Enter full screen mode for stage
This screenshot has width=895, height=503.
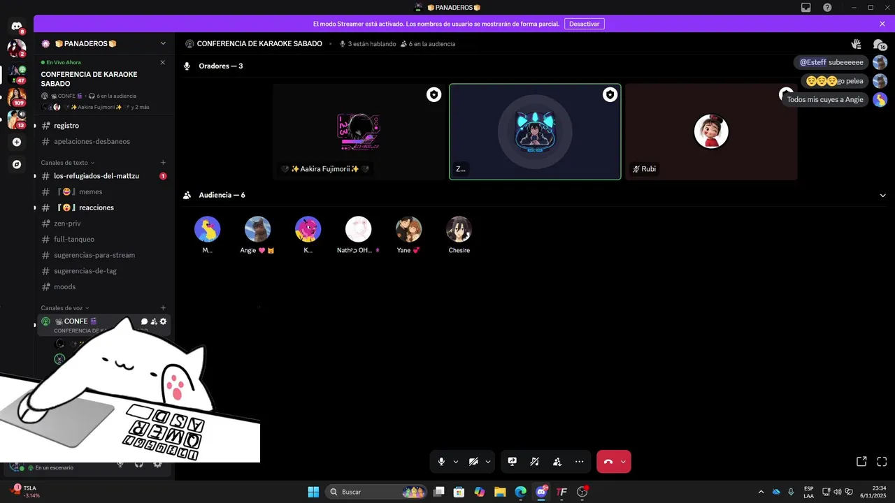882,462
